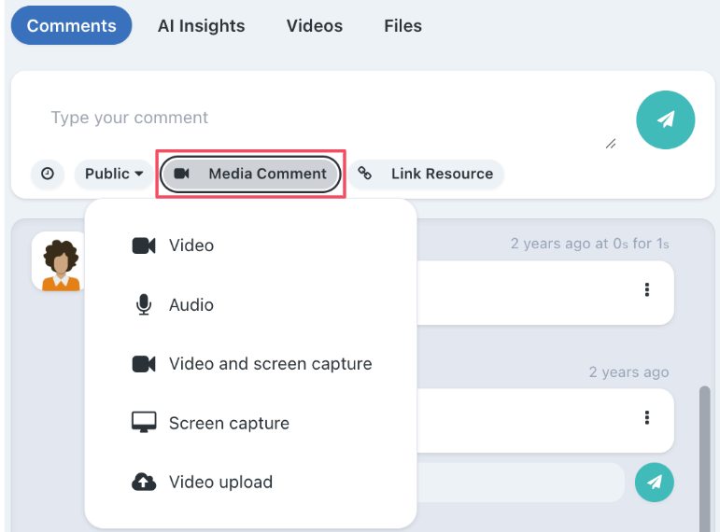
Task: Switch to the AI Insights tab
Action: [x=201, y=26]
